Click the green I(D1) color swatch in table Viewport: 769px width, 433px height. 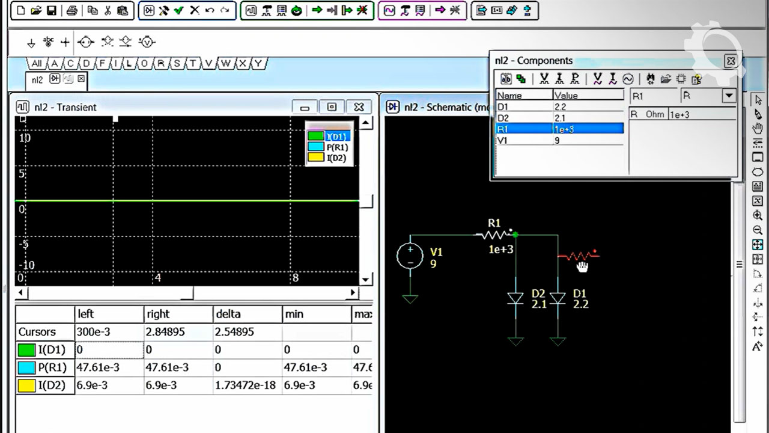click(x=26, y=350)
